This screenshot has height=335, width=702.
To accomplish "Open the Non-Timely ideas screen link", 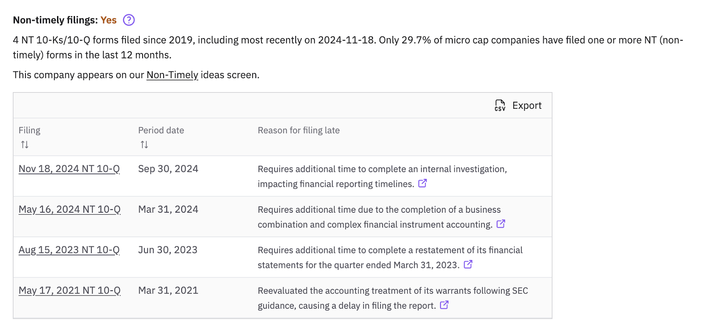I will pyautogui.click(x=172, y=75).
